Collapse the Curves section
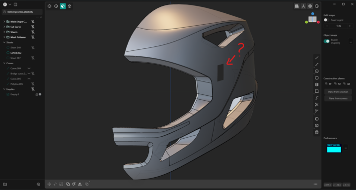356x190 pixels. [4, 63]
